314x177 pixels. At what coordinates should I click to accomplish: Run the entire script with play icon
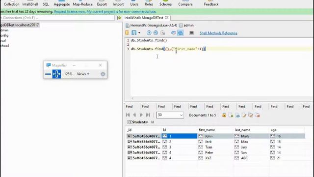pyautogui.click(x=149, y=33)
